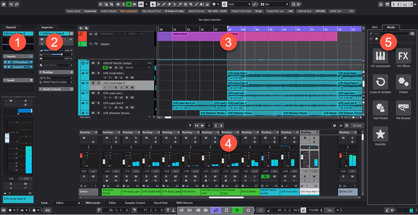This screenshot has height=215, width=418.
Task: Click the Tap tempo button
Action: point(330,210)
